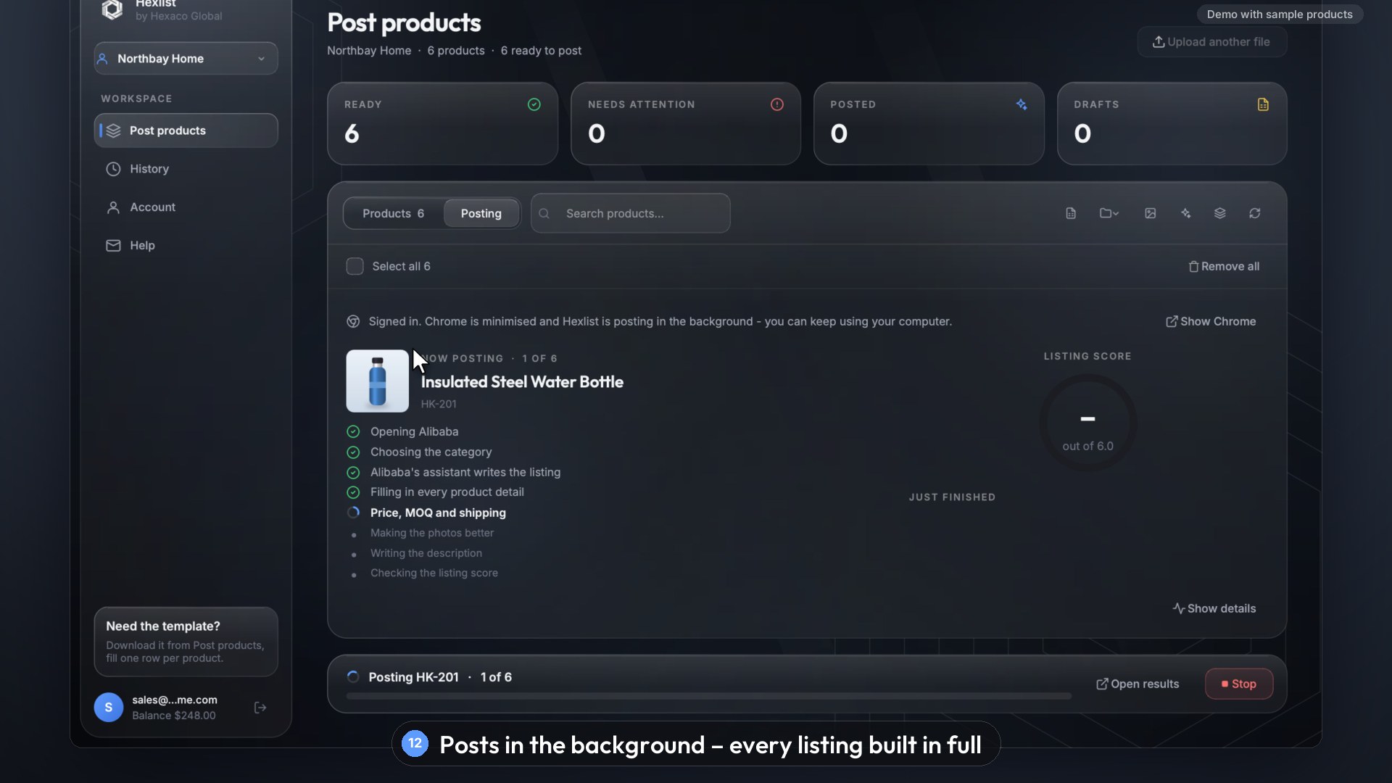This screenshot has height=783, width=1392.
Task: Open Help in the sidebar
Action: pyautogui.click(x=186, y=246)
